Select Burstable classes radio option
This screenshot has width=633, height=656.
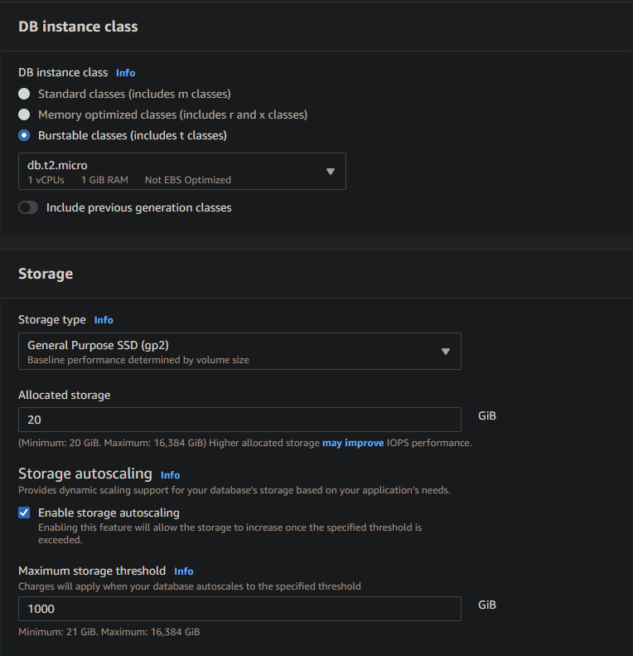[25, 135]
